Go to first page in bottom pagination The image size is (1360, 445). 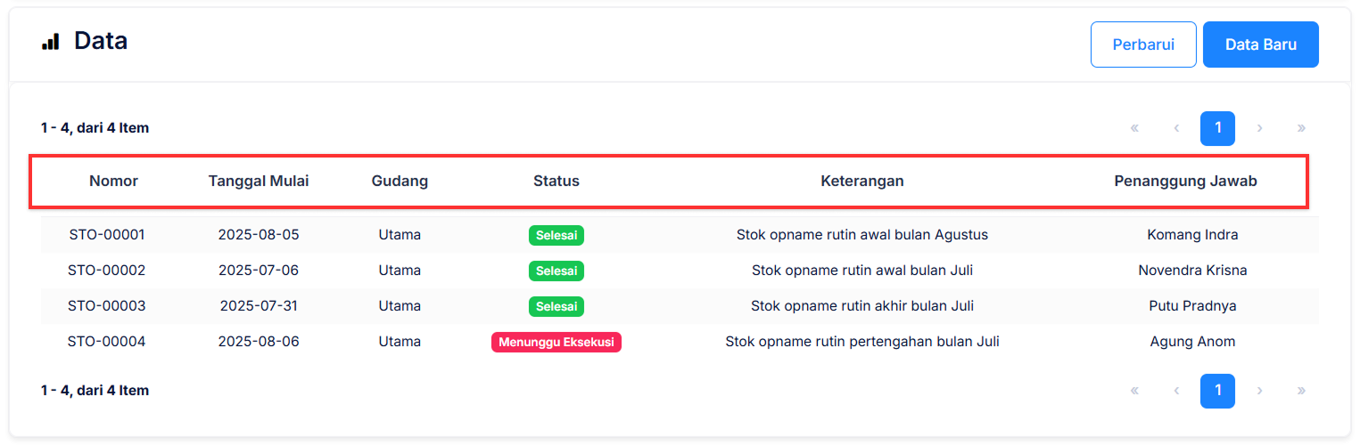point(1134,391)
